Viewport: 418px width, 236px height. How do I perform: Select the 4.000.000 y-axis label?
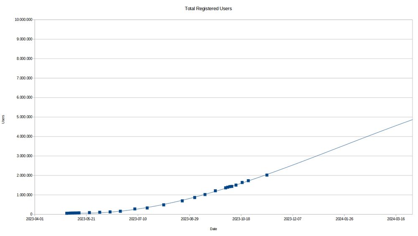click(x=25, y=137)
